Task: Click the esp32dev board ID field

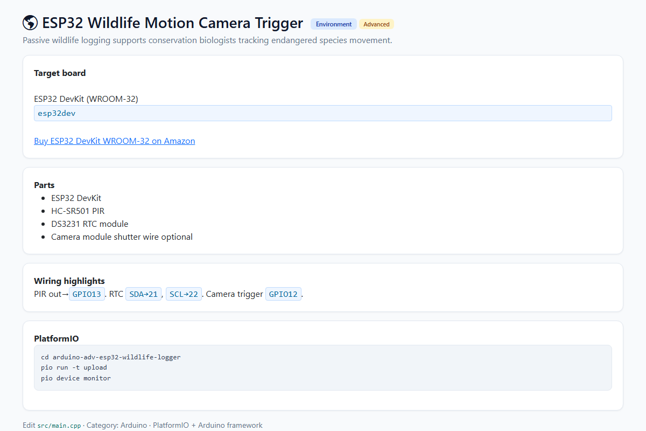Action: pyautogui.click(x=323, y=113)
